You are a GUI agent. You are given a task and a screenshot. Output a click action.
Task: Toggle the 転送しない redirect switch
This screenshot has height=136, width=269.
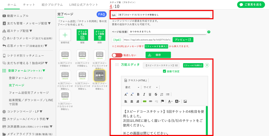pyautogui.click(x=117, y=55)
